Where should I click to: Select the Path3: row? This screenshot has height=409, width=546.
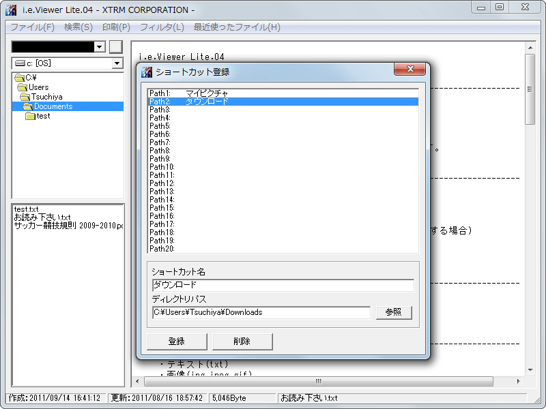click(283, 110)
